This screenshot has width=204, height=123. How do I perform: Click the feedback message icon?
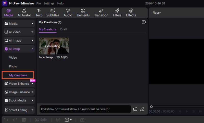(144, 22)
